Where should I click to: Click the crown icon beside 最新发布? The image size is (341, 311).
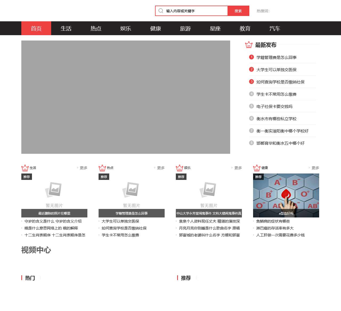coord(249,45)
